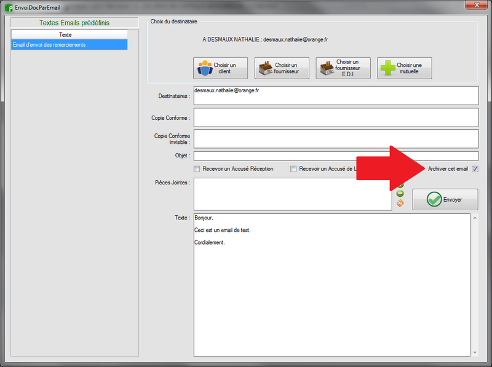Focus the Copie Conforme field
The height and width of the screenshot is (367, 492).
[x=336, y=117]
